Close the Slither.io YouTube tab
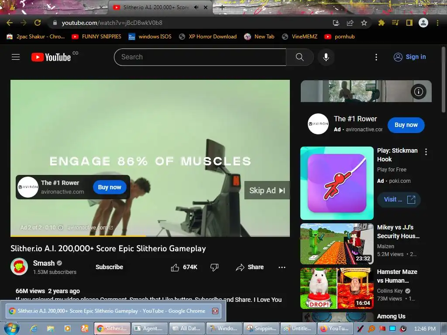447x335 pixels. (x=206, y=7)
